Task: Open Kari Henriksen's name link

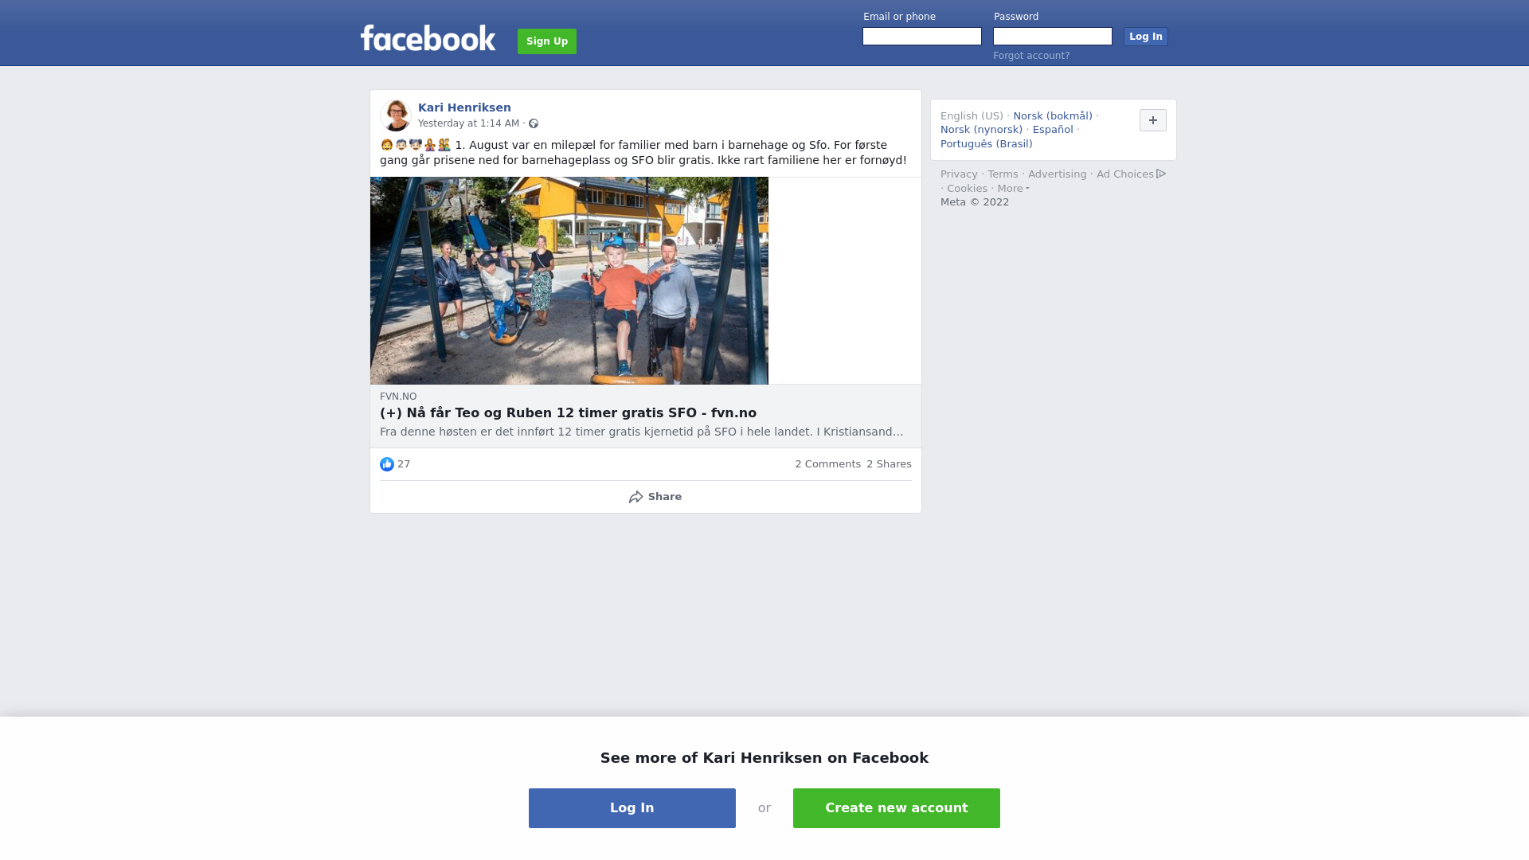Action: click(x=464, y=107)
